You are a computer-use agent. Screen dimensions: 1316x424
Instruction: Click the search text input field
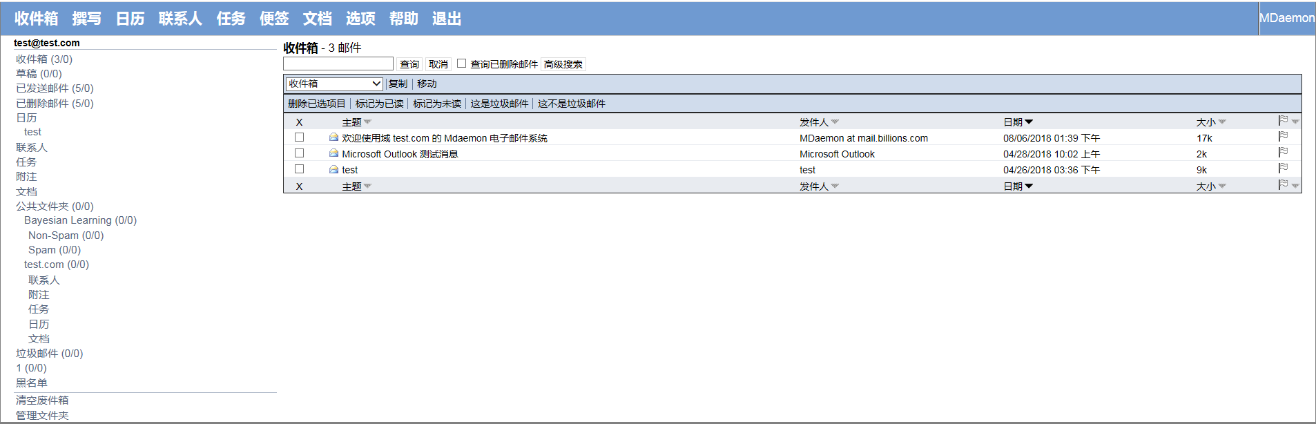(338, 64)
